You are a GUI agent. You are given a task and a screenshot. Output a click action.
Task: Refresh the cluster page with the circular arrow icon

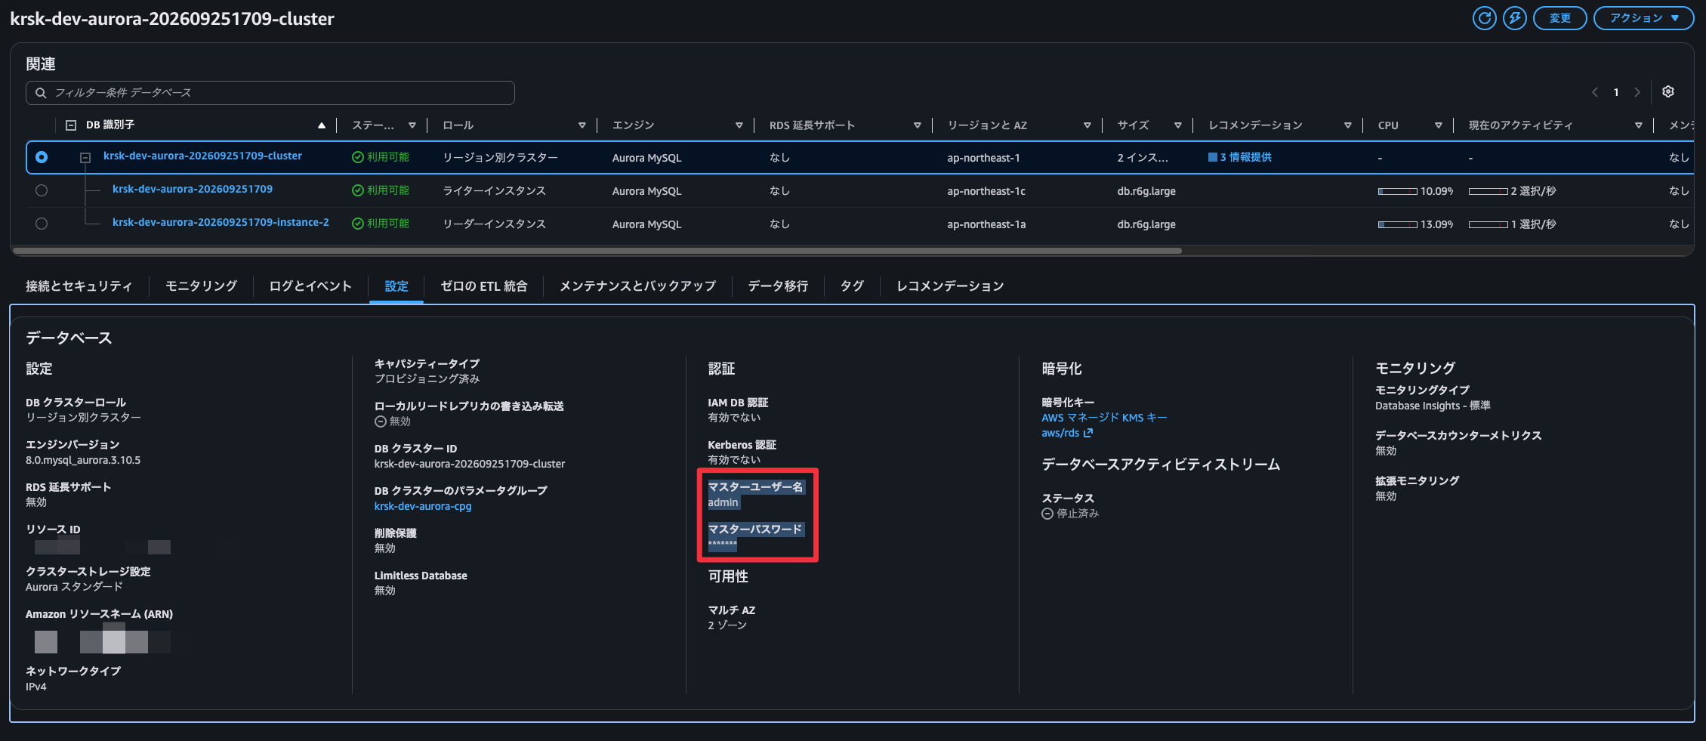(x=1484, y=18)
